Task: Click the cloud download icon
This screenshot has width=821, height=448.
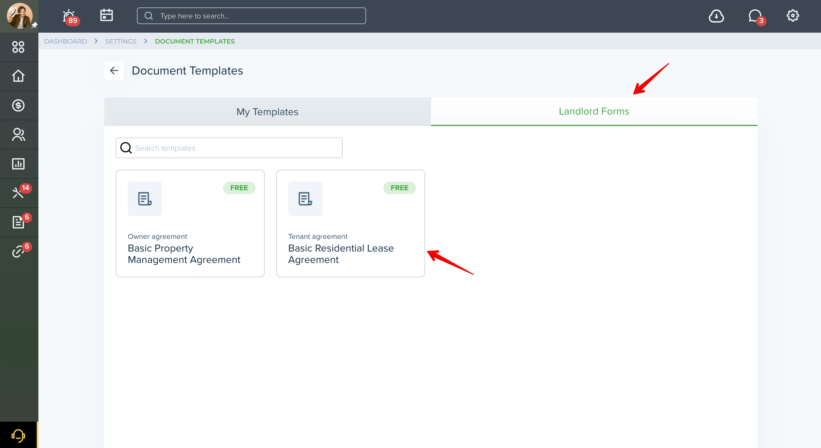Action: tap(716, 16)
